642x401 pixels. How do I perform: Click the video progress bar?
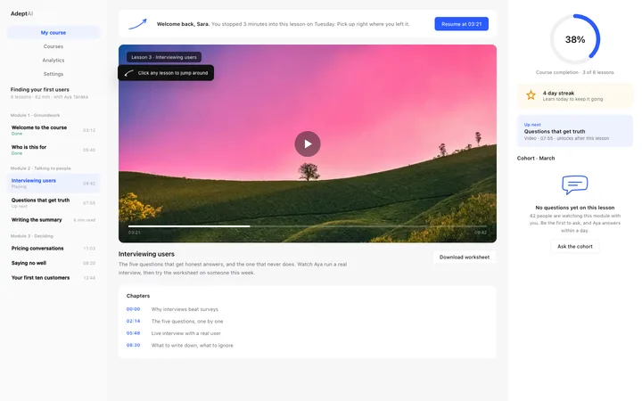(307, 225)
